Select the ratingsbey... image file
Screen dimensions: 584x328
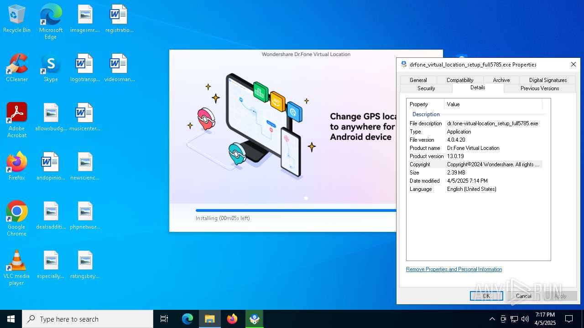point(85,265)
